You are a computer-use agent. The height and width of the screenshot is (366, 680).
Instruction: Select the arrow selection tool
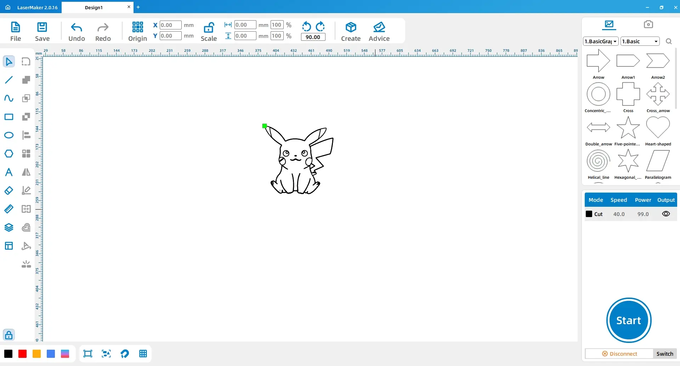[9, 61]
